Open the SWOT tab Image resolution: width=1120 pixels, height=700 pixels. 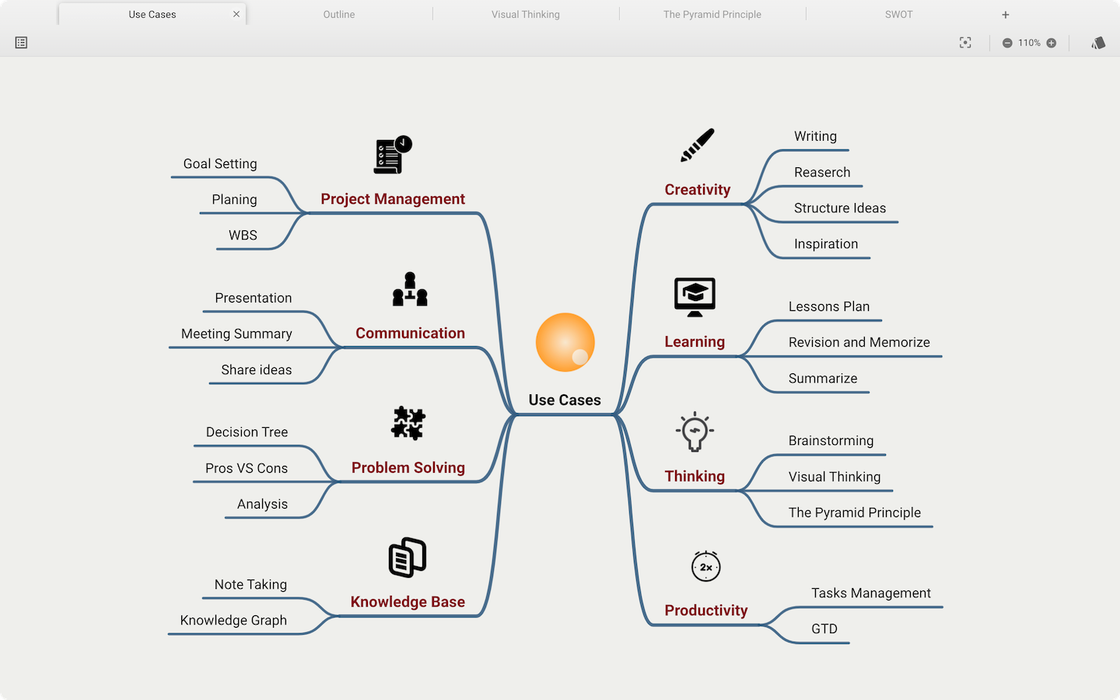[x=899, y=15]
